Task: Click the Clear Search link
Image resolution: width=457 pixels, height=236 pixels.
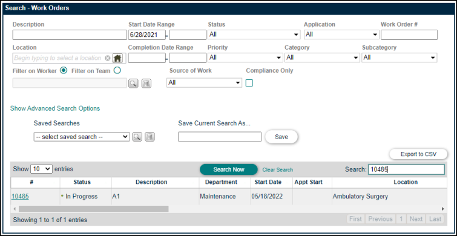Action: click(x=278, y=170)
